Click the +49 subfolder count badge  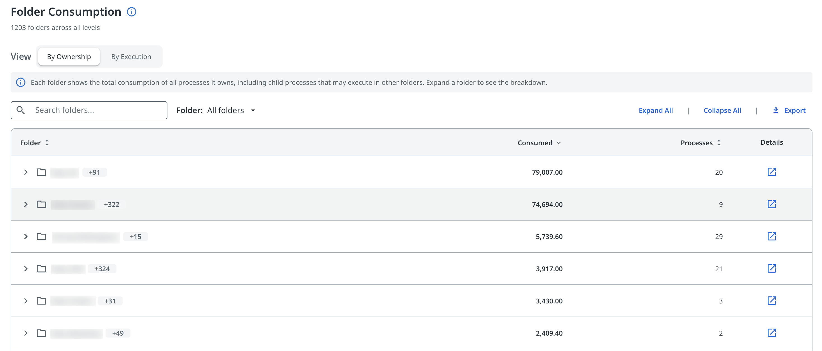click(x=118, y=333)
